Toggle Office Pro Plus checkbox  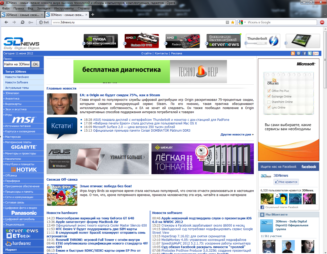point(269,91)
